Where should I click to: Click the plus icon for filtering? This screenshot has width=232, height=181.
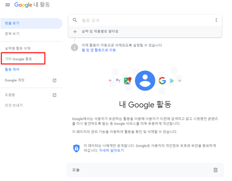[75, 32]
